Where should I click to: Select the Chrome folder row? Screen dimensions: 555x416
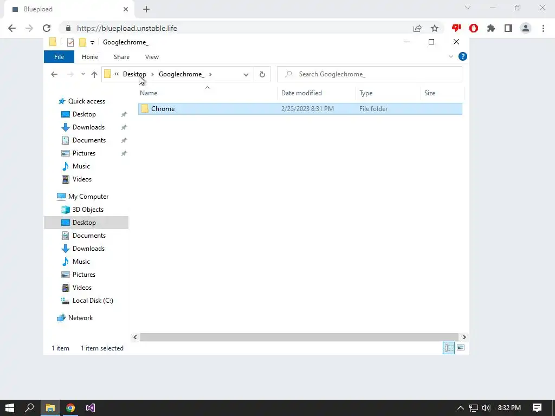click(300, 108)
